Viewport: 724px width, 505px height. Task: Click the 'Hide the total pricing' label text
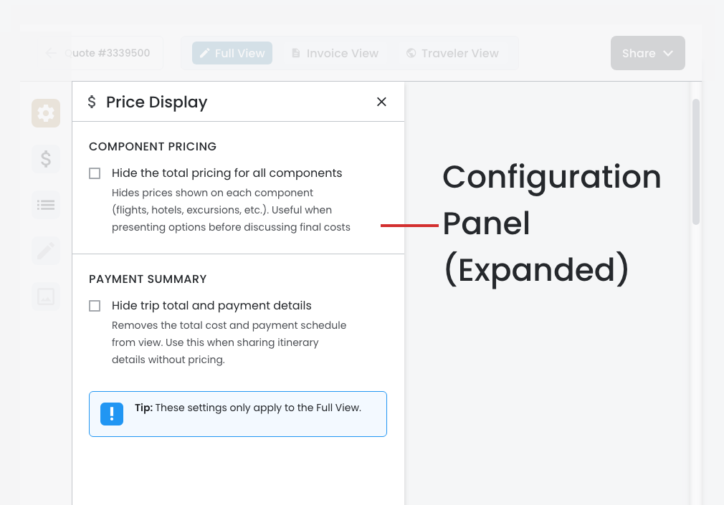(x=227, y=173)
